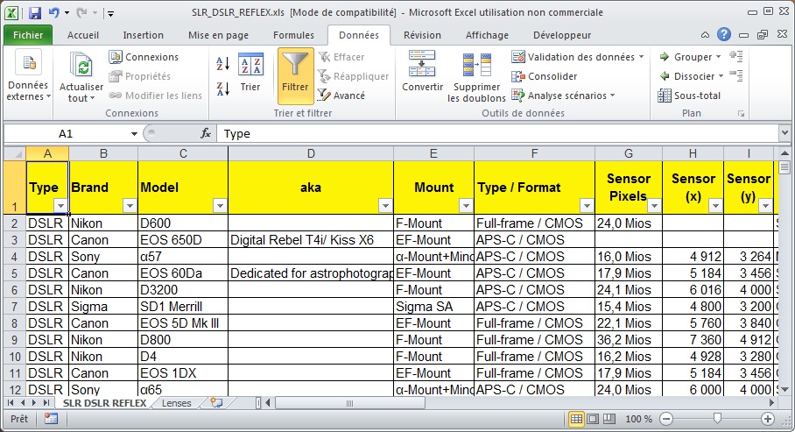Open Connexions dialog
This screenshot has width=795, height=432.
[144, 57]
